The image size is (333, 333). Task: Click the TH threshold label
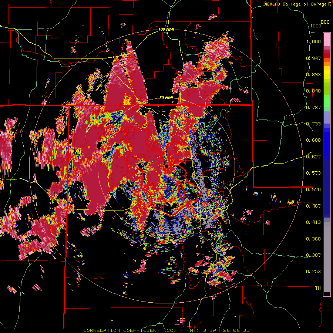(318, 288)
